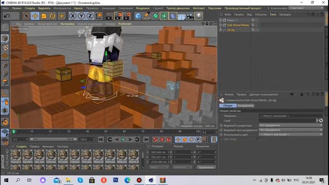Click the Название name input field
329x185 pixels.
click(290, 116)
